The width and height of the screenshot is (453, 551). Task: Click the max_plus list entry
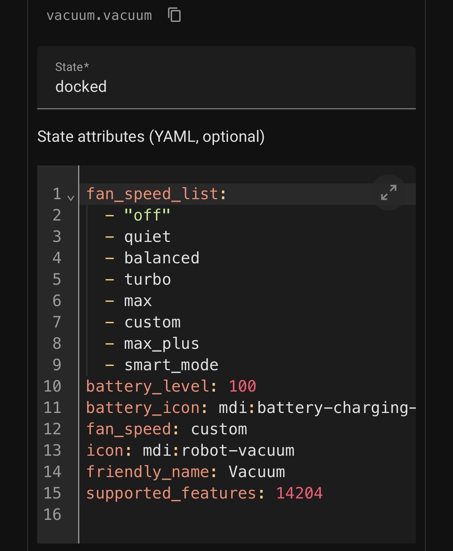[162, 344]
